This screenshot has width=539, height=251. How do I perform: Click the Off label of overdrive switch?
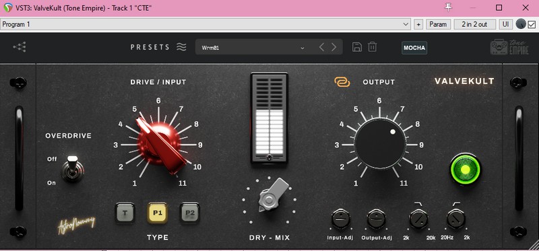tap(52, 159)
